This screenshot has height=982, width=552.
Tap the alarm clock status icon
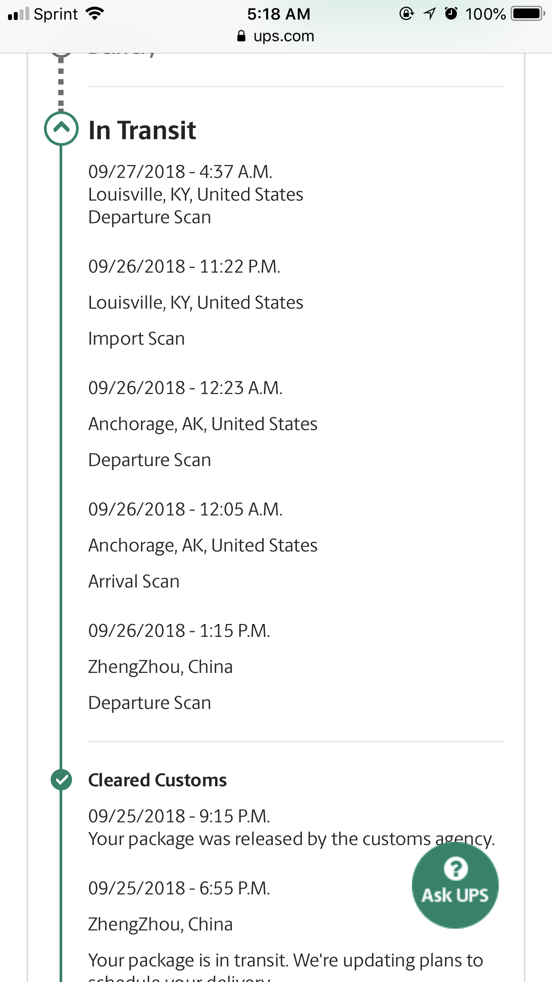point(451,14)
